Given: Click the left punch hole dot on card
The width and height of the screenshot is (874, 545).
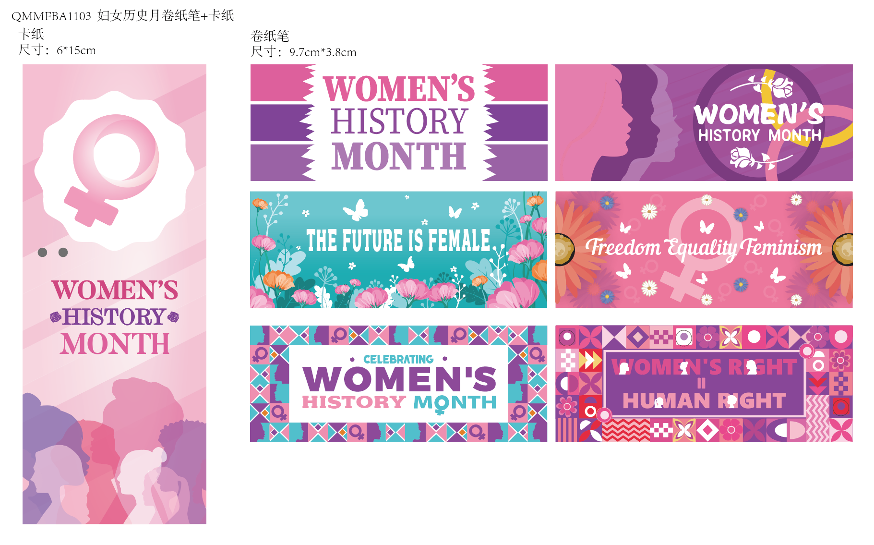Looking at the screenshot, I should (x=43, y=252).
